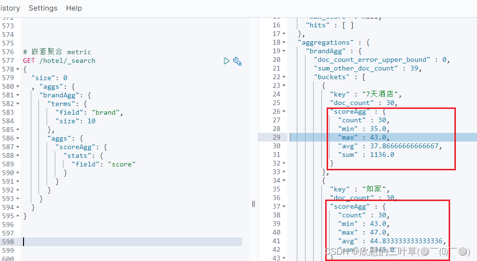This screenshot has width=477, height=261.
Task: Click the '"size": 0' line
Action: (49, 78)
